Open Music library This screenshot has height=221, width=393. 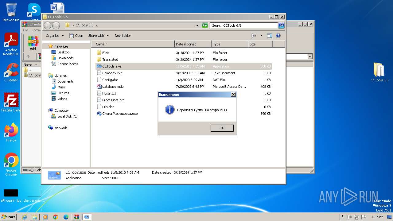[x=61, y=87]
